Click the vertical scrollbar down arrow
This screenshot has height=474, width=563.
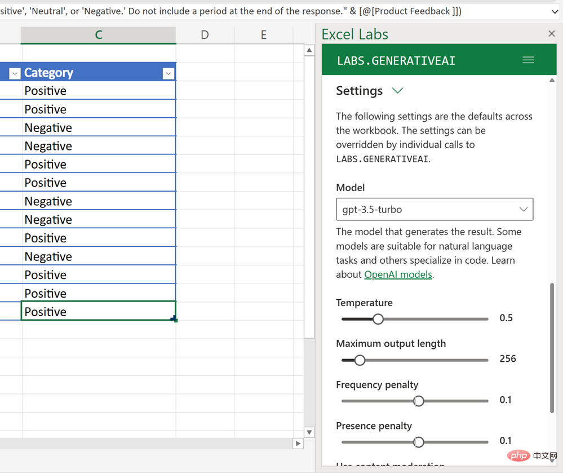[x=309, y=432]
